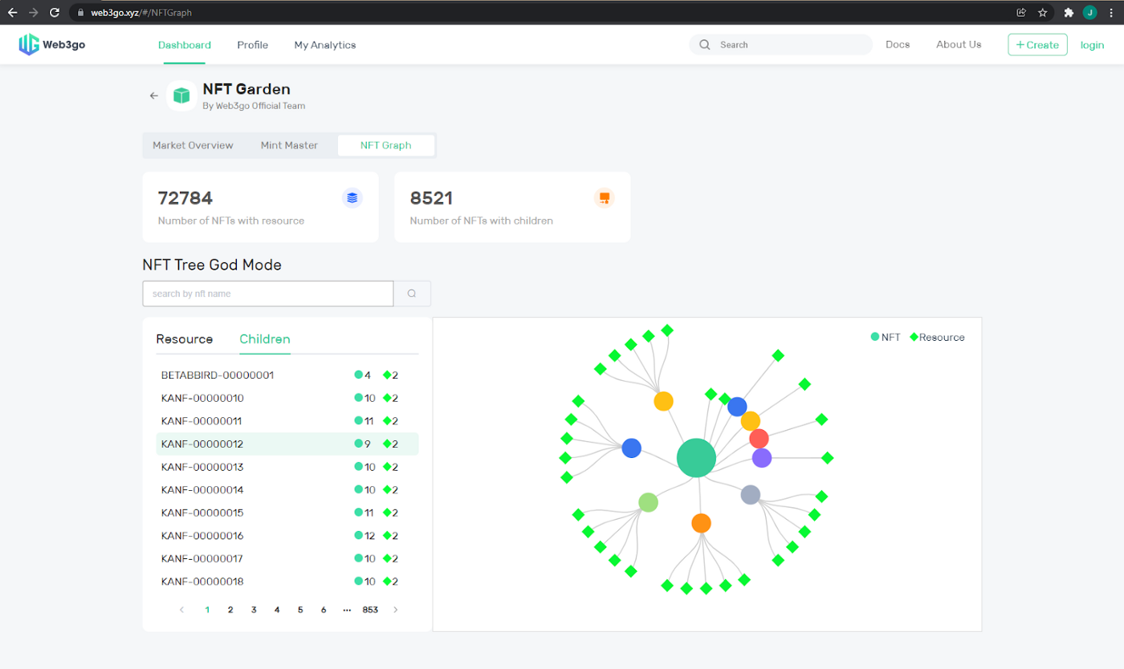Select KANF-00000018 row
Image resolution: width=1124 pixels, height=669 pixels.
point(287,582)
